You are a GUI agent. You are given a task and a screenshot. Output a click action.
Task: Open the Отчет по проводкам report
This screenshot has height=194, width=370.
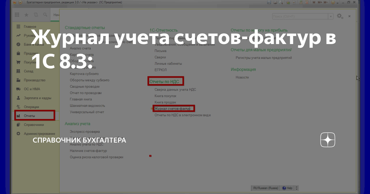point(86,93)
